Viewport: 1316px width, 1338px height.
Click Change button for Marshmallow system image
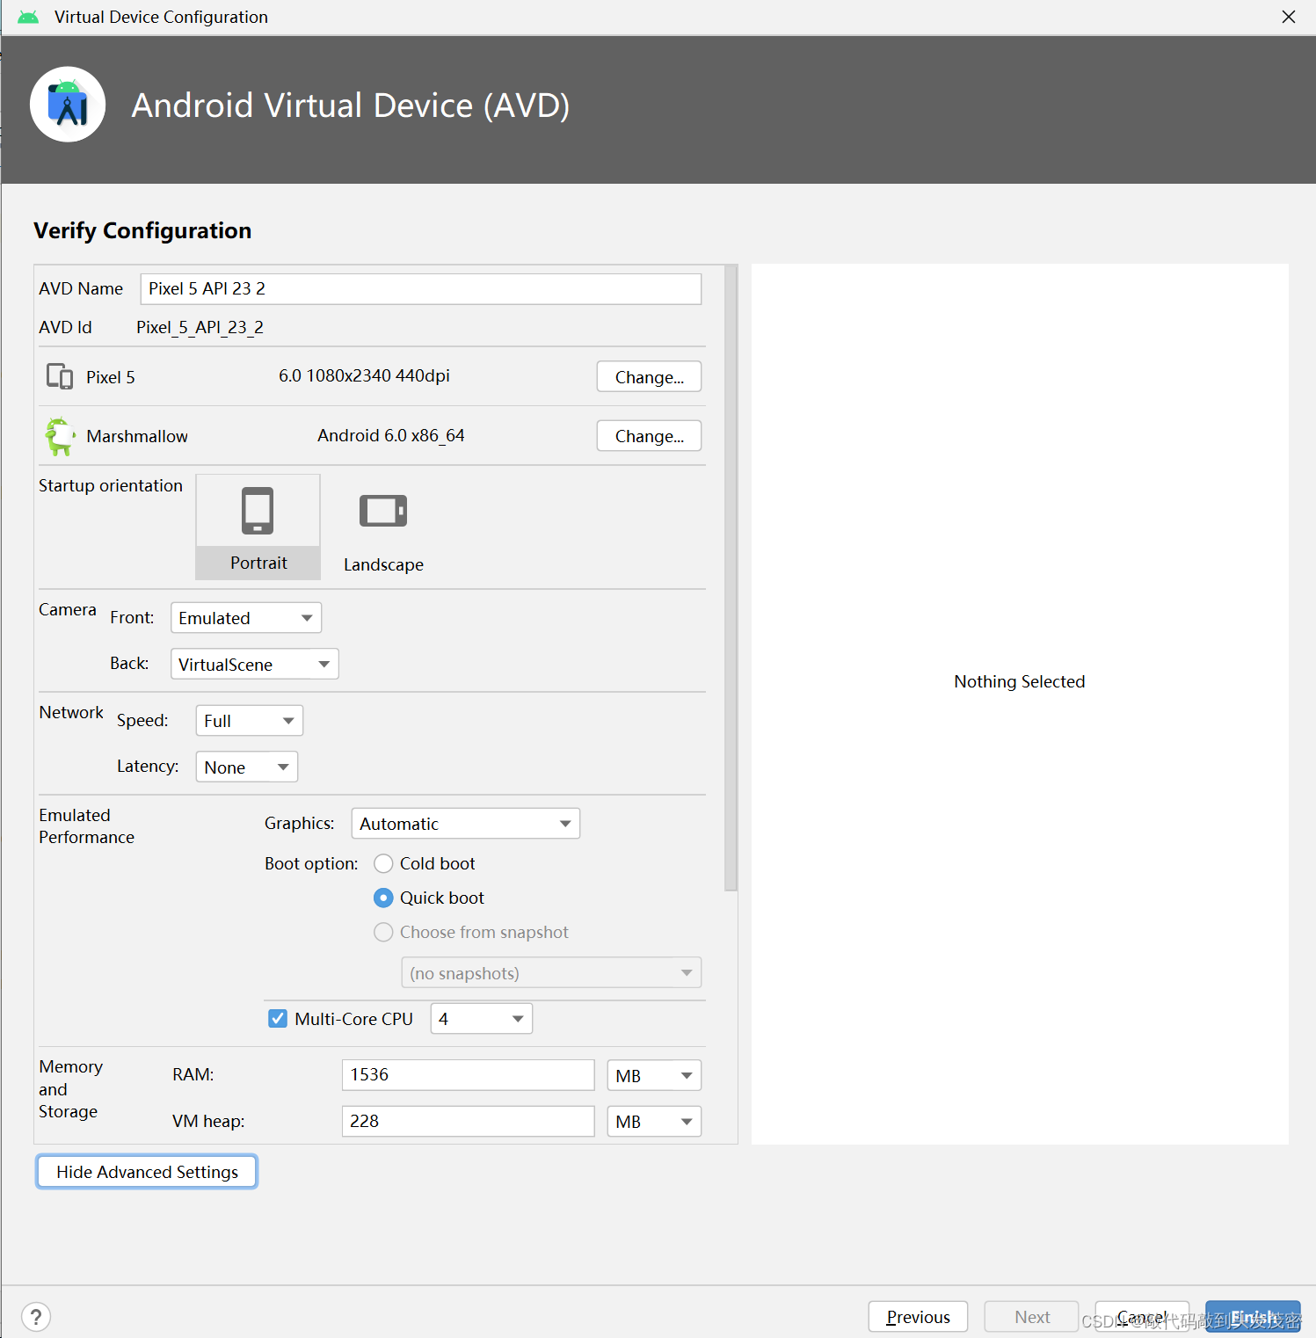point(649,435)
